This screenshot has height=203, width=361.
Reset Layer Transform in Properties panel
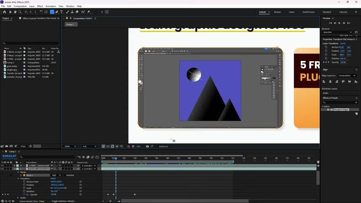343,43
